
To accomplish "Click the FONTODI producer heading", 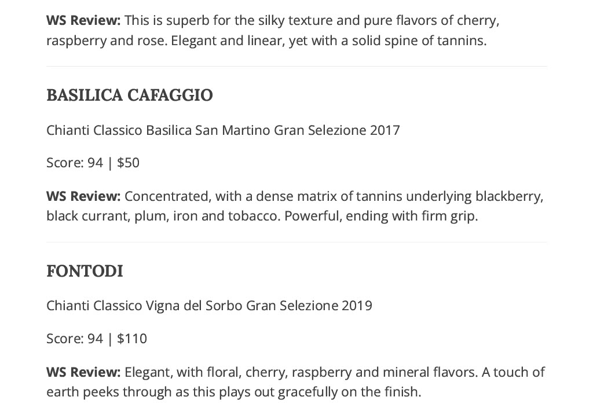I will click(x=85, y=271).
